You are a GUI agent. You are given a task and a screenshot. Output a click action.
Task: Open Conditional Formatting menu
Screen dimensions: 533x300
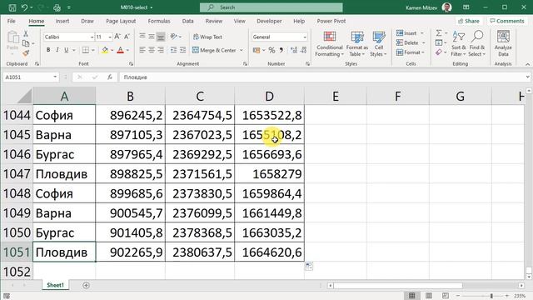click(x=329, y=43)
